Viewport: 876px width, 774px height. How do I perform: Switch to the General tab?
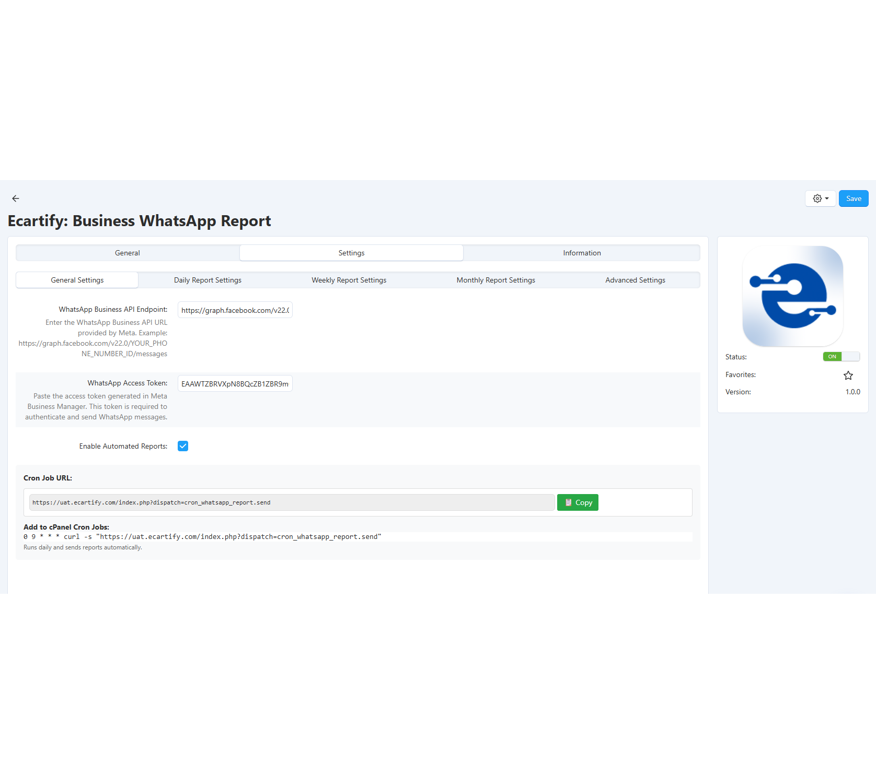coord(128,253)
